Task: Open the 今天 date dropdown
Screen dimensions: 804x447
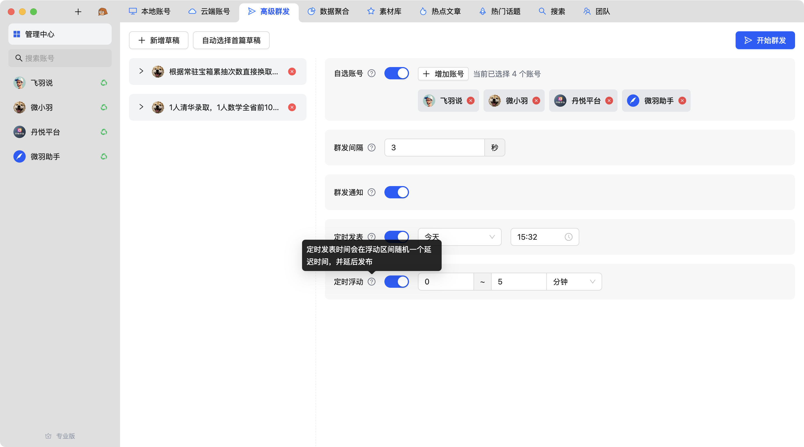Action: coord(460,237)
